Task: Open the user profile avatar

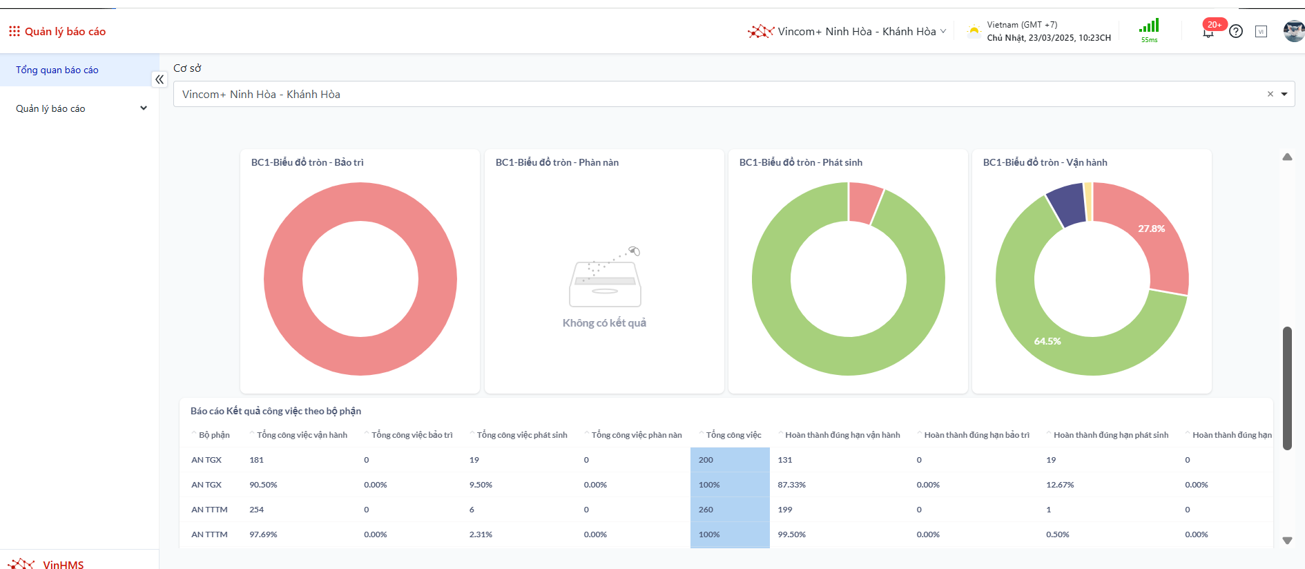Action: [1293, 31]
